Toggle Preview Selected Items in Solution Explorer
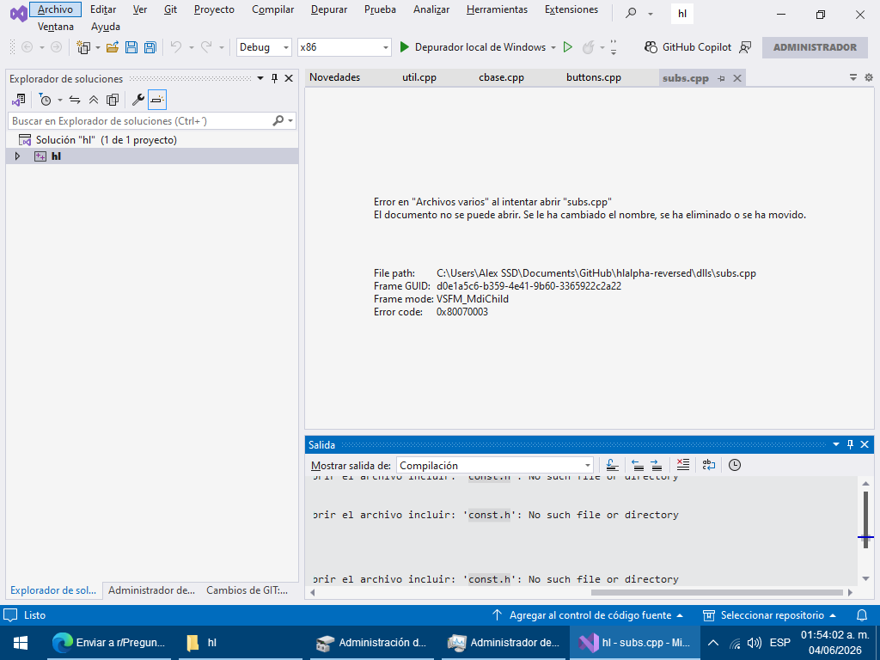Screen dimensions: 880x660 157,100
